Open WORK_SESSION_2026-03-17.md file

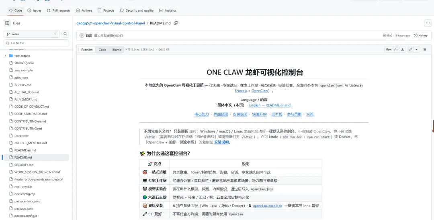(x=37, y=172)
